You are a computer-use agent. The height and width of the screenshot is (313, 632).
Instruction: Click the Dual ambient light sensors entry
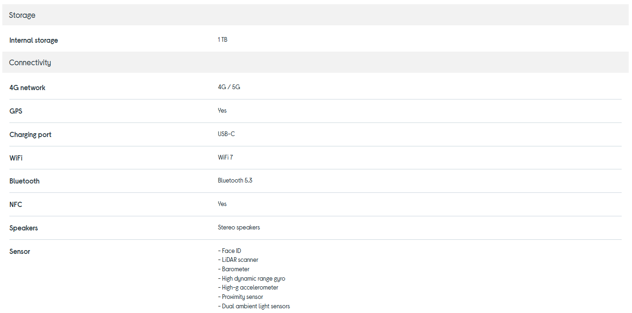(256, 306)
